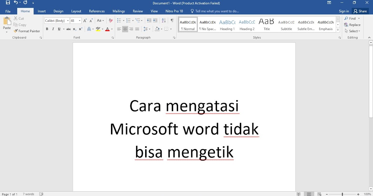Toggle superscript formatting
Viewport: 373px width, 196px height.
coord(81,29)
